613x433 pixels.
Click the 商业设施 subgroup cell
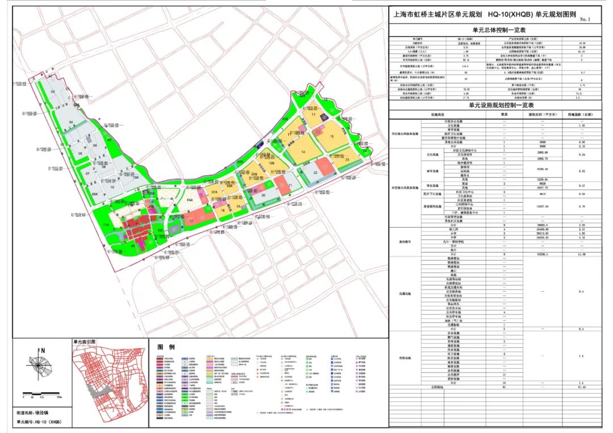coord(433,186)
